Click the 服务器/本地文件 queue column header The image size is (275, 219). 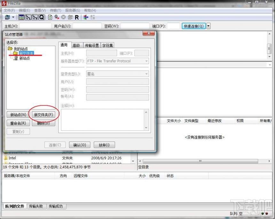pyautogui.click(x=17, y=176)
